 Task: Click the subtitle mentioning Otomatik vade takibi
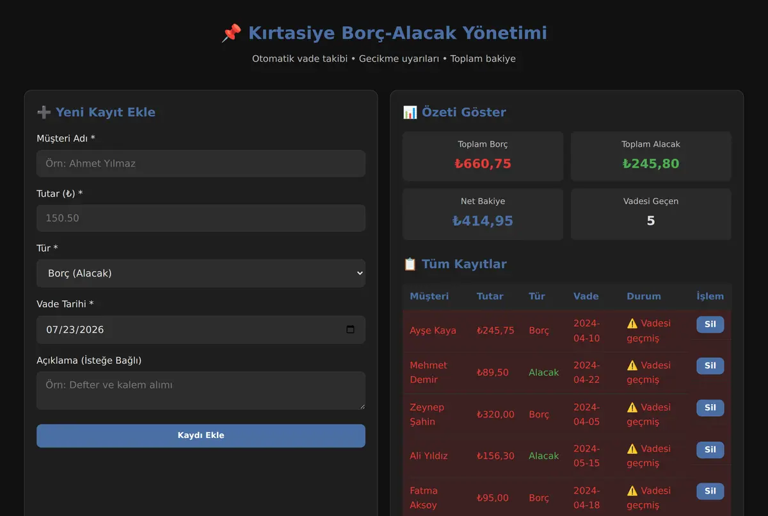[x=384, y=58]
